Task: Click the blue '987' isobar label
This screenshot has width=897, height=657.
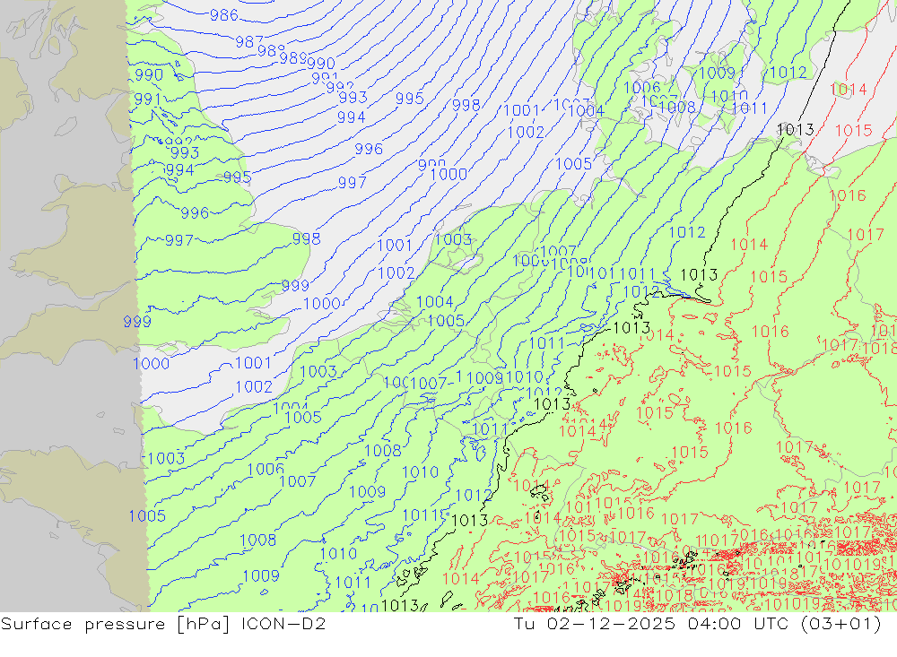Action: point(248,42)
